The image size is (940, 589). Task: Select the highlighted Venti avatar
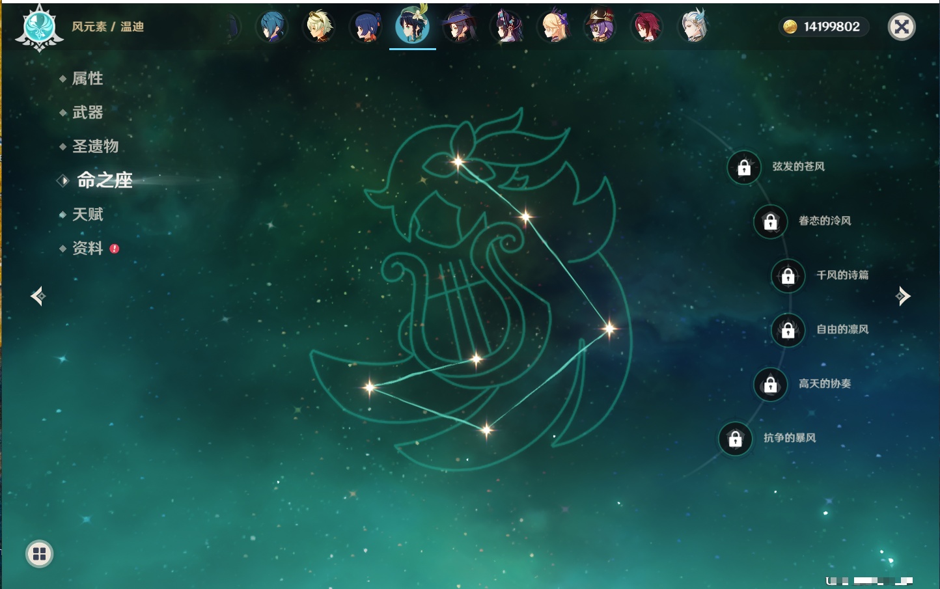click(413, 25)
